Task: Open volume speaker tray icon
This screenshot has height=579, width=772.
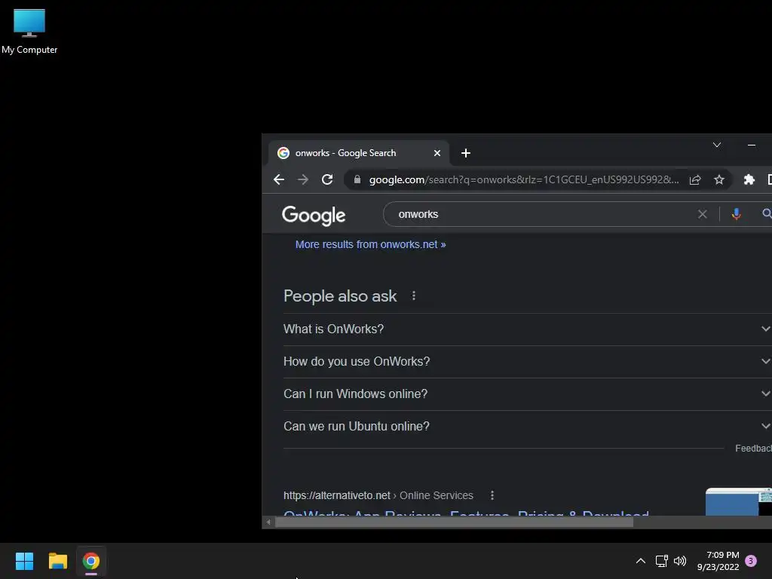Action: 679,561
